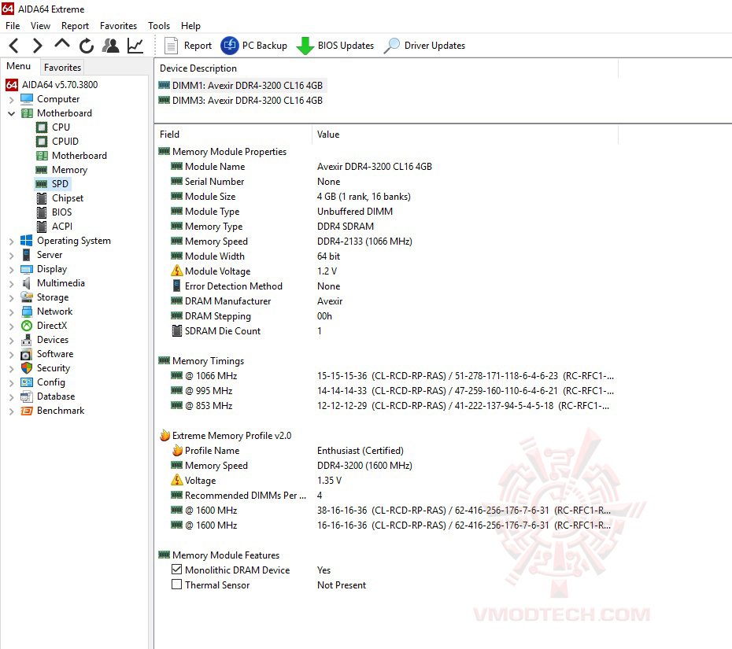Switch to the Favorites tab in the sidebar
This screenshot has width=732, height=649.
click(x=62, y=68)
